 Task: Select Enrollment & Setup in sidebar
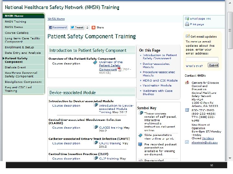[x=24, y=47]
